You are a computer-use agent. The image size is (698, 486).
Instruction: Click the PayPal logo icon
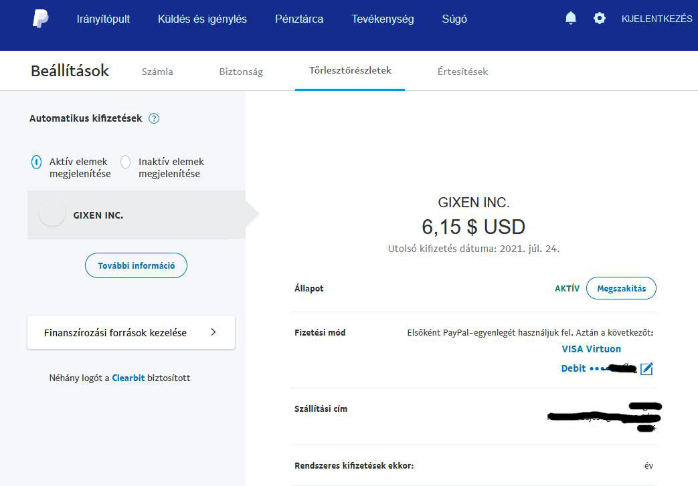pos(40,19)
